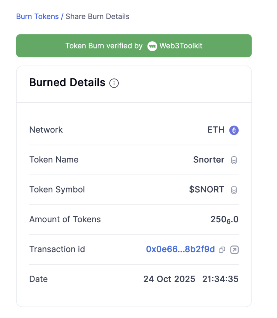
Task: Click the Transaction id row label
Action: 57,249
